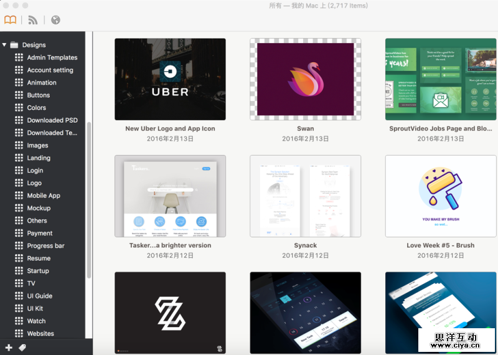Open the web browser globe icon
Screen dimensions: 498x355
tap(55, 20)
